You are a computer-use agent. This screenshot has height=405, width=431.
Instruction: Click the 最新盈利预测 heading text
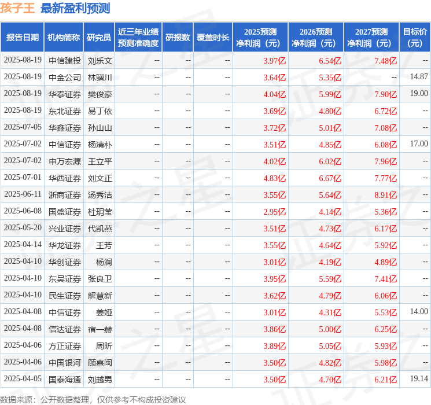tap(75, 8)
